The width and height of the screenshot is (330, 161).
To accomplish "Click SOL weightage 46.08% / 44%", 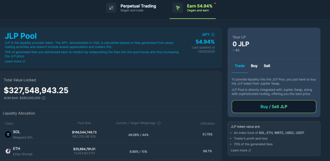I will coord(138,135).
